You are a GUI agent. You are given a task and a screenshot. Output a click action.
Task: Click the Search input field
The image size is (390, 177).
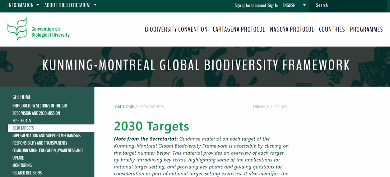[x=348, y=5]
